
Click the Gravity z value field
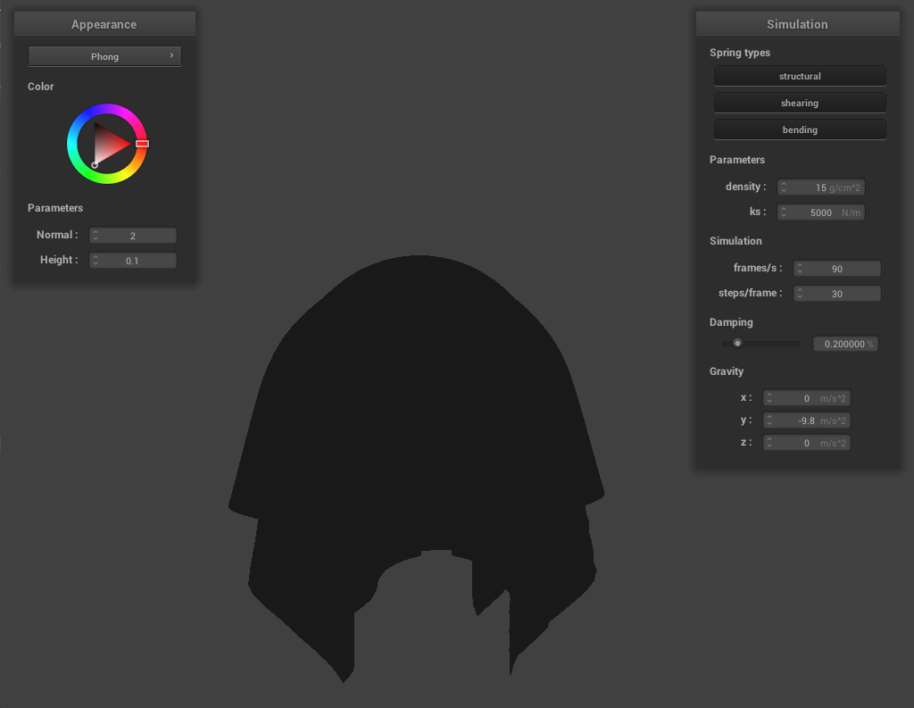tap(807, 443)
